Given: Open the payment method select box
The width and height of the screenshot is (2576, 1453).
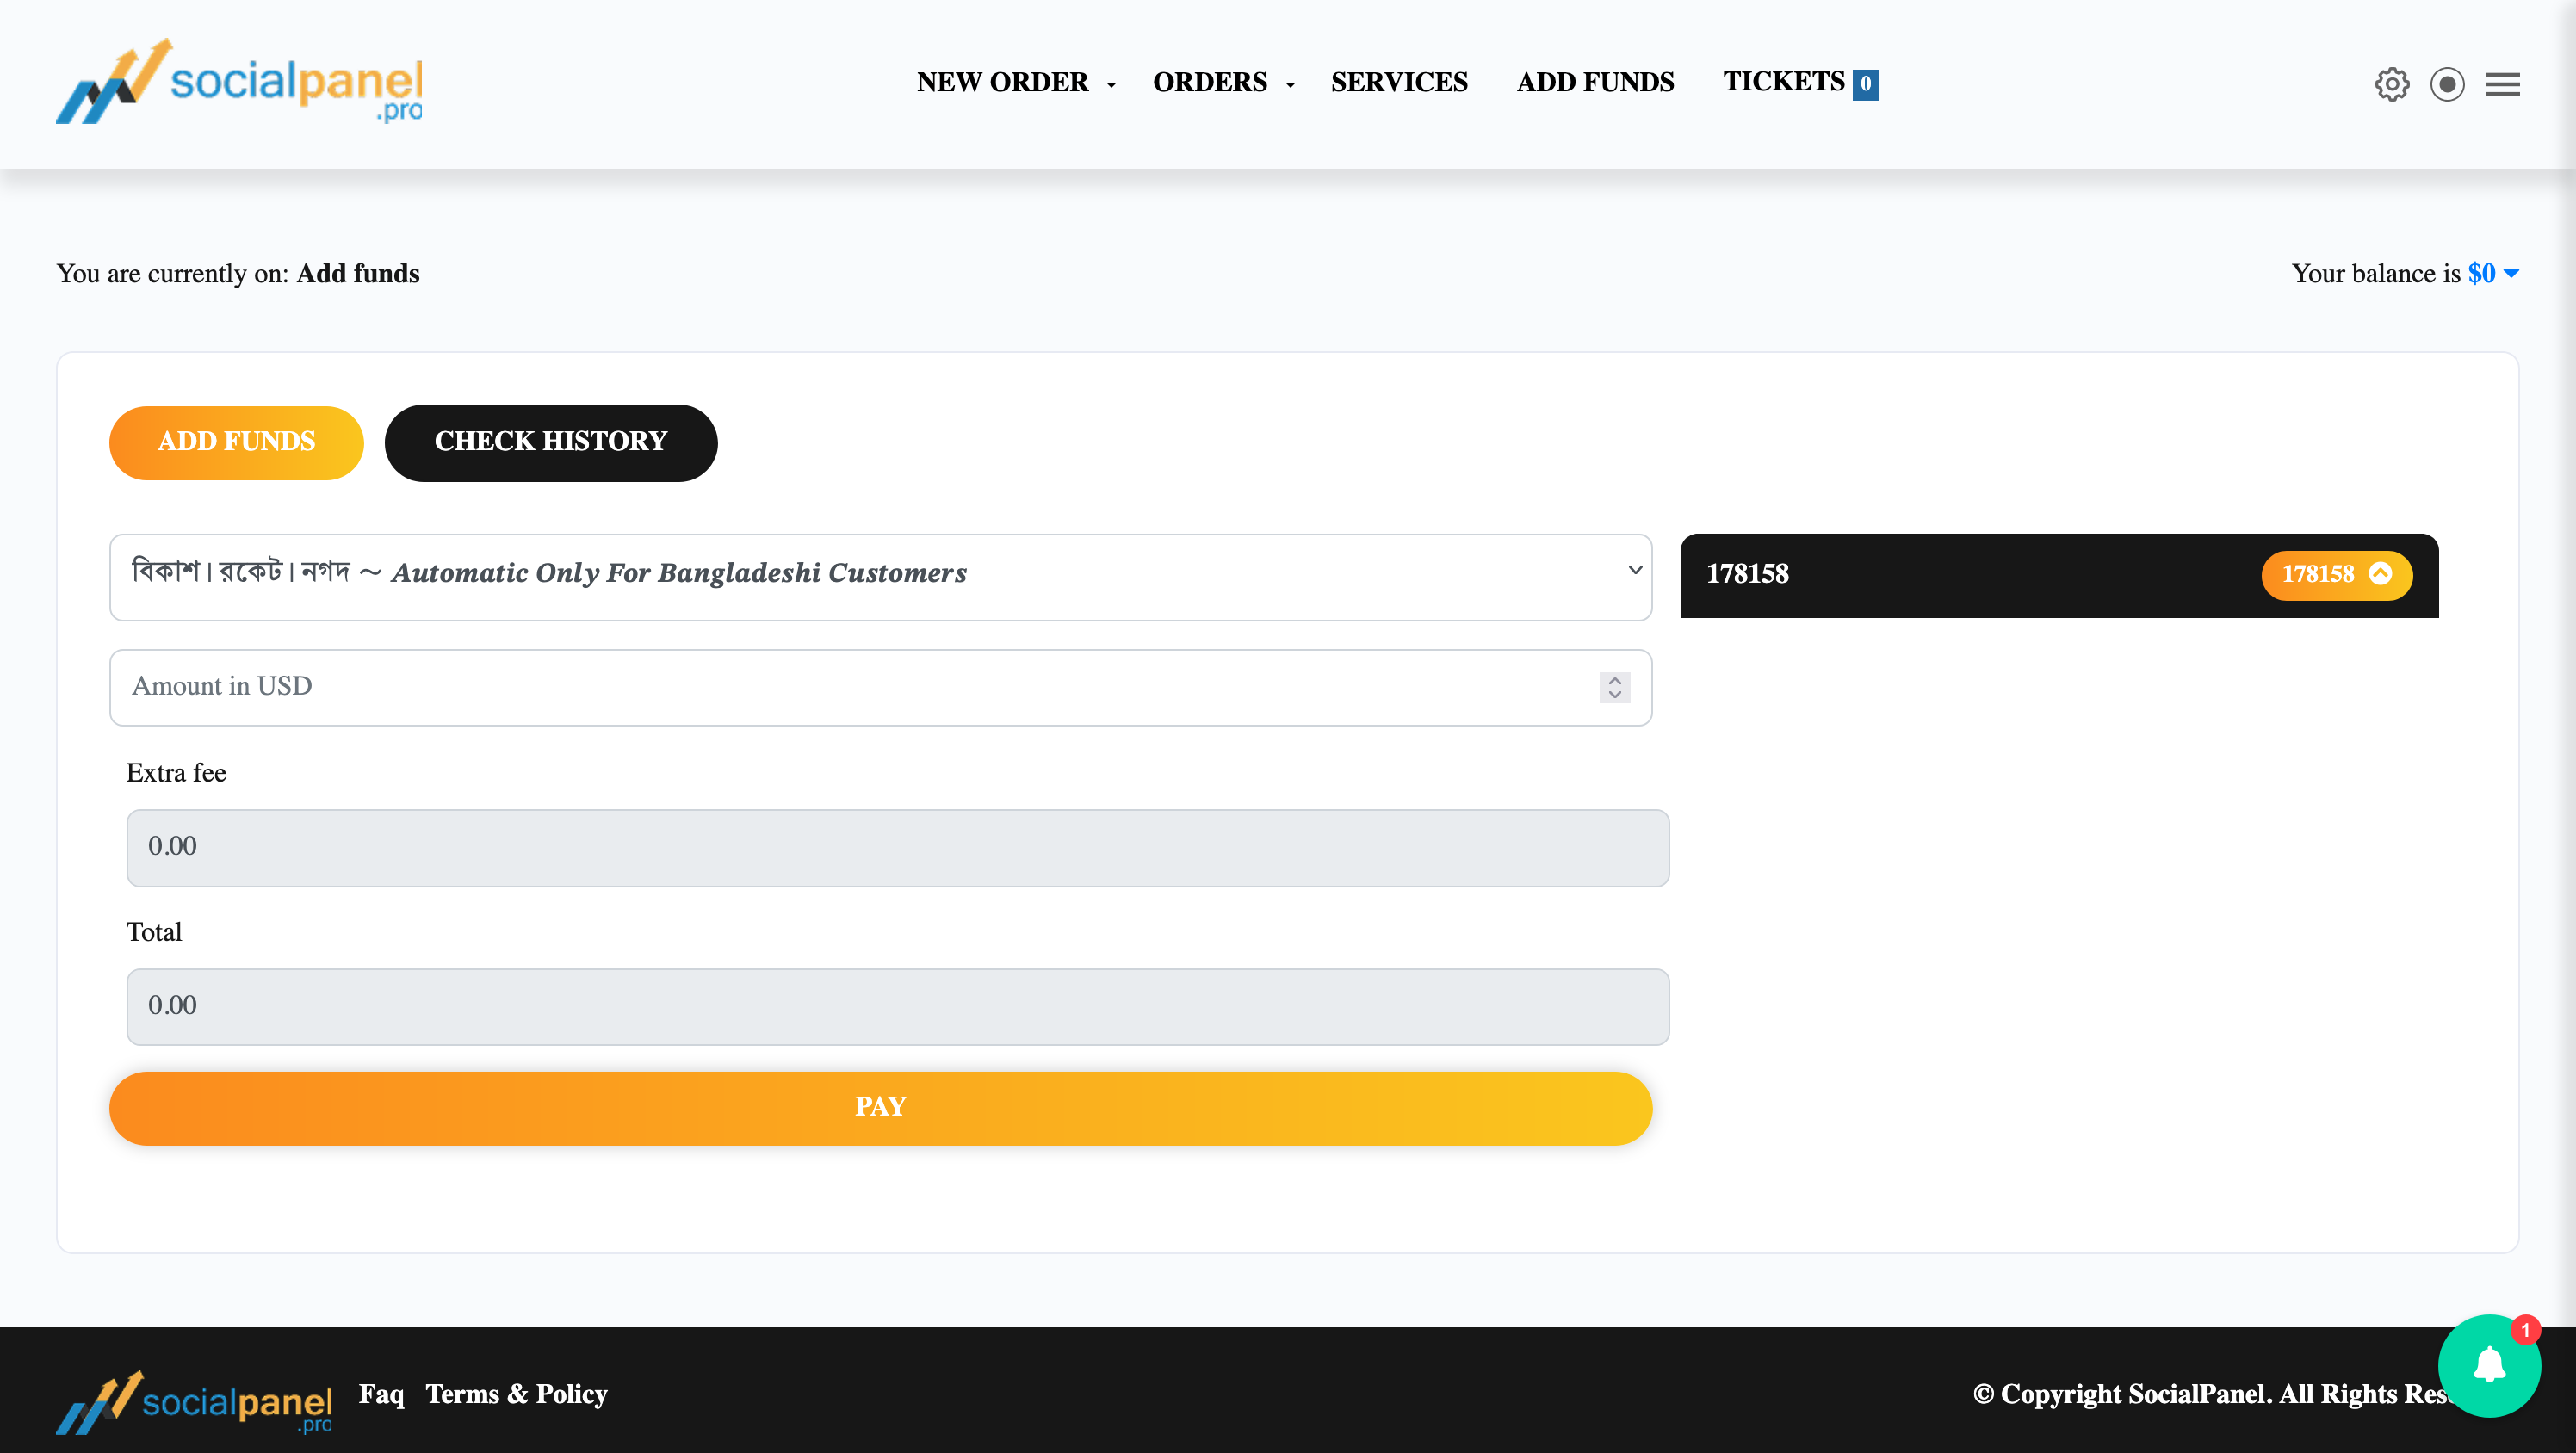Looking at the screenshot, I should pos(880,577).
